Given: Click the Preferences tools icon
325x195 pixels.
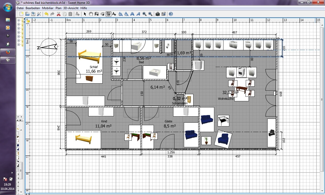Looking at the screenshot, I should [39, 14].
